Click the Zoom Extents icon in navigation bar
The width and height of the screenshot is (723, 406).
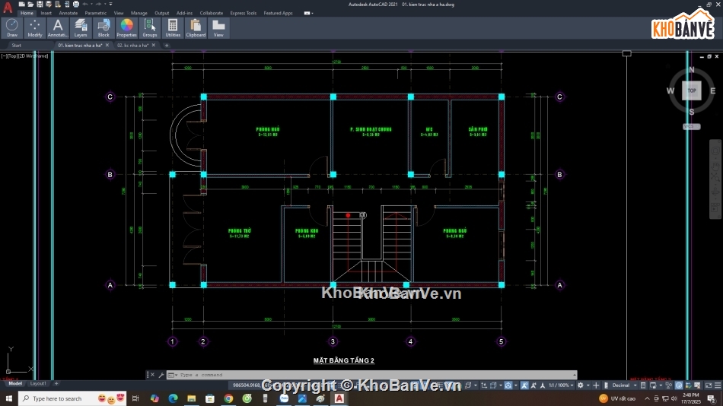tap(715, 177)
